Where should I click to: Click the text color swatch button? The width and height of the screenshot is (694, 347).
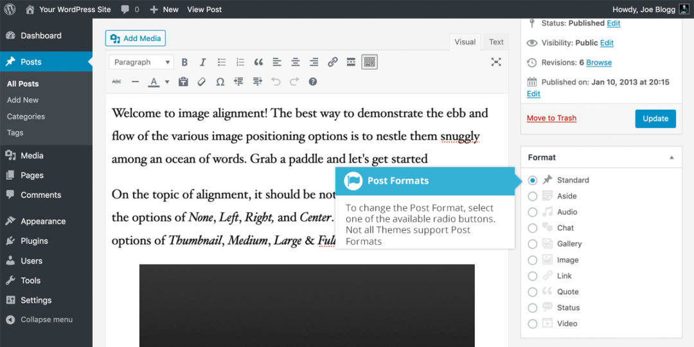[x=154, y=82]
